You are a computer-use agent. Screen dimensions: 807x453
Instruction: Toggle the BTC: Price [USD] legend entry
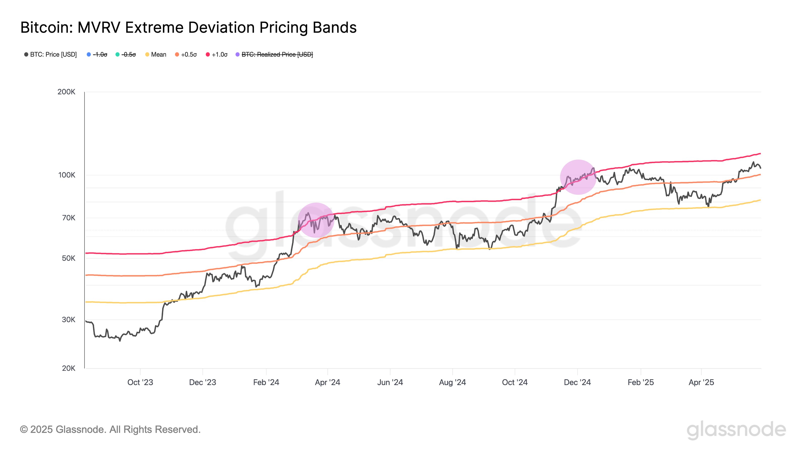coord(53,54)
